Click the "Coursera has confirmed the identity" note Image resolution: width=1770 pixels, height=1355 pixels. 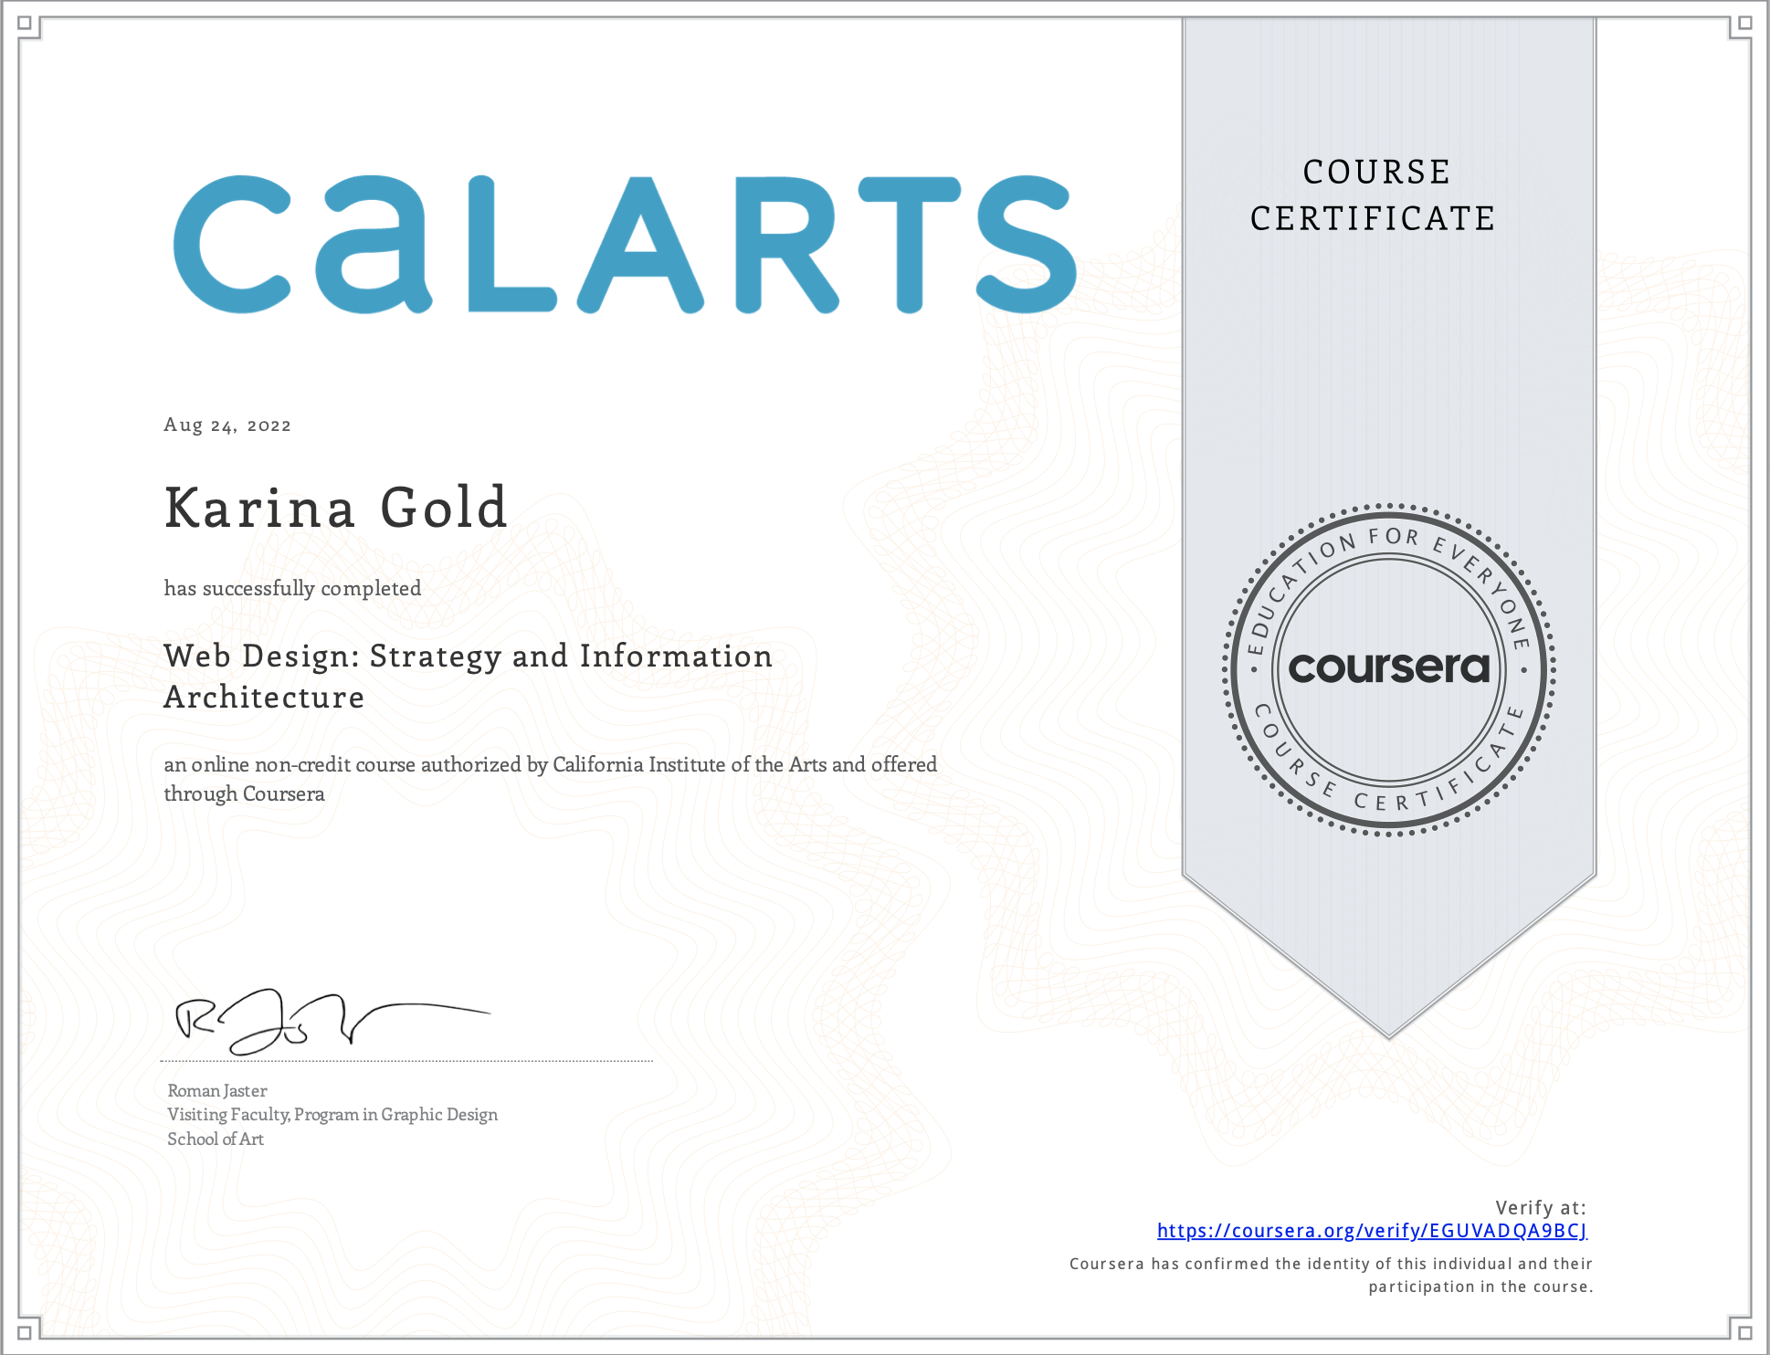tap(1332, 1275)
